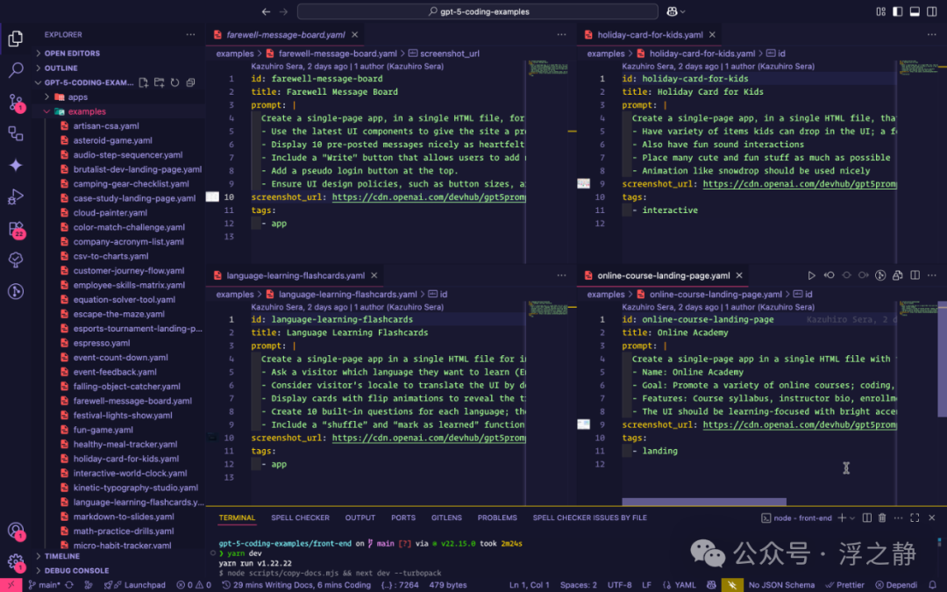The image size is (947, 592).
Task: Open notifications bell in status bar
Action: (932, 585)
